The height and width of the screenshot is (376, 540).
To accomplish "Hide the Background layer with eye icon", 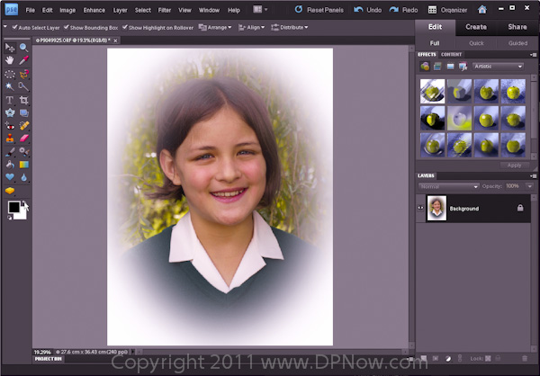I will [421, 208].
